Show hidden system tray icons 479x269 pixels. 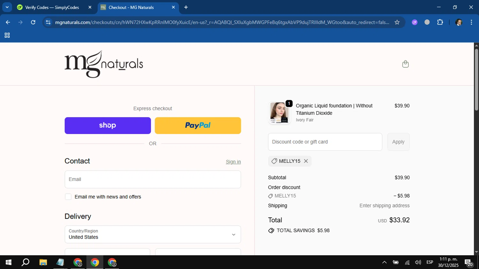384,262
